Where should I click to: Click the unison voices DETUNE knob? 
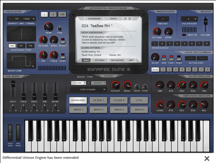pyautogui.click(x=157, y=32)
